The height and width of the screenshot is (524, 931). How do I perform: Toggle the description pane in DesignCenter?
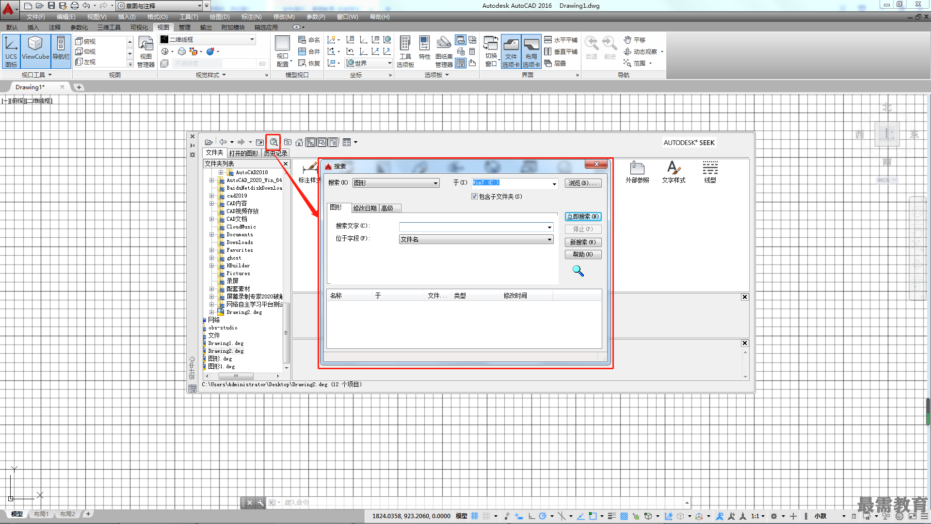point(333,142)
